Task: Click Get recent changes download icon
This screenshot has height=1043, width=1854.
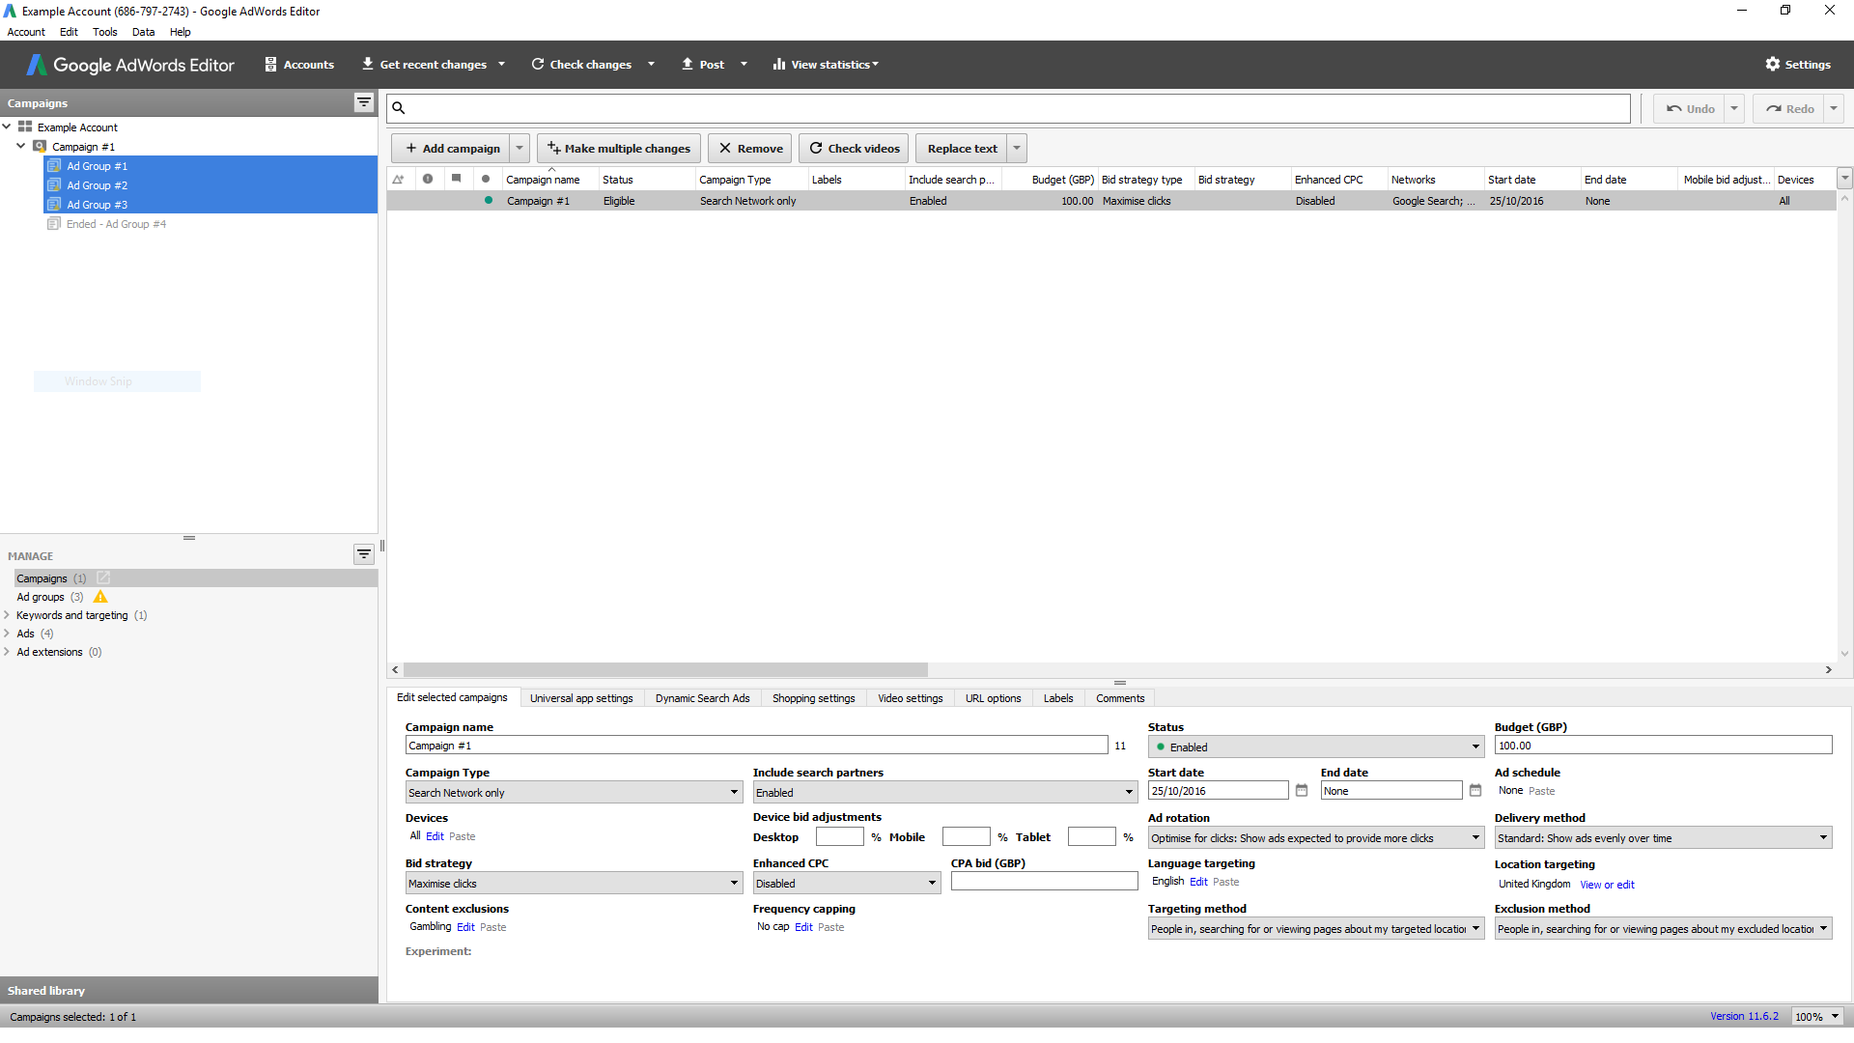Action: [x=368, y=64]
